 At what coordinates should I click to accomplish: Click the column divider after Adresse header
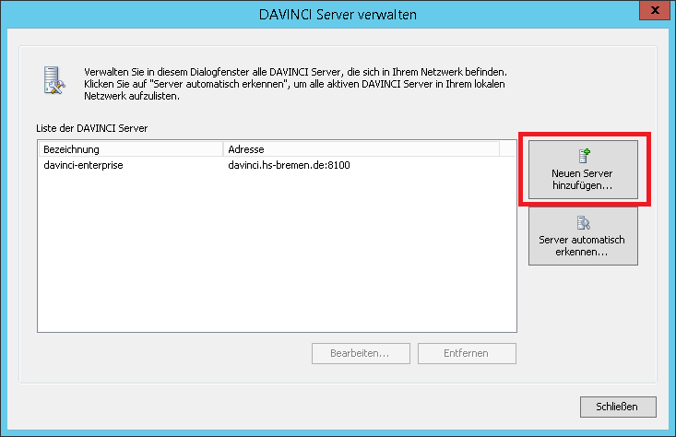pos(499,149)
